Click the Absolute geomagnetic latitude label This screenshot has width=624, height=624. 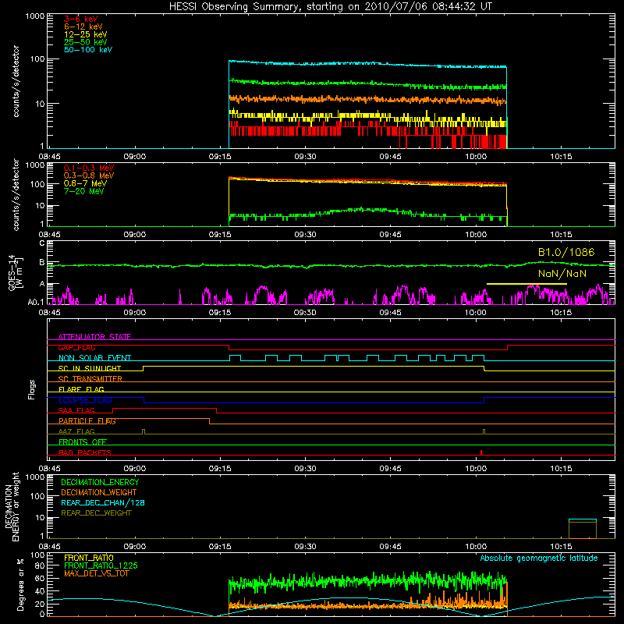[539, 558]
